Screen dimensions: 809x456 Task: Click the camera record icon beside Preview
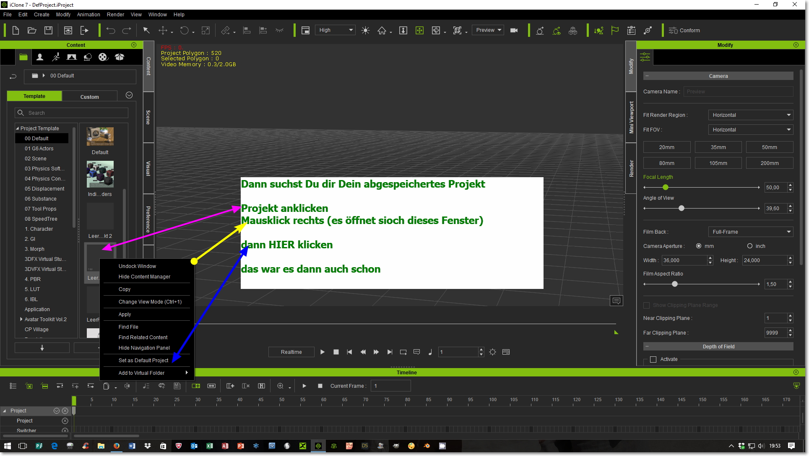click(x=514, y=30)
